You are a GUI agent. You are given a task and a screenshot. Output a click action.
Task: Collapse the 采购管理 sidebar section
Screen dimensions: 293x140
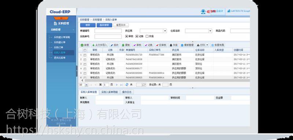point(73,30)
